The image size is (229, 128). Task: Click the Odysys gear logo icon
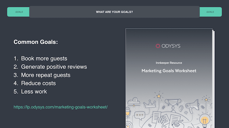coord(158,46)
